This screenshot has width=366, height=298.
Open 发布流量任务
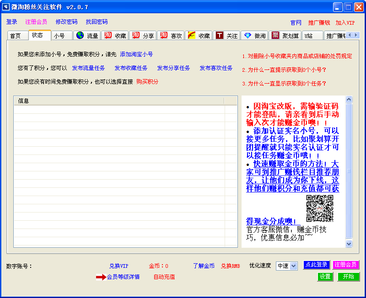(x=88, y=68)
